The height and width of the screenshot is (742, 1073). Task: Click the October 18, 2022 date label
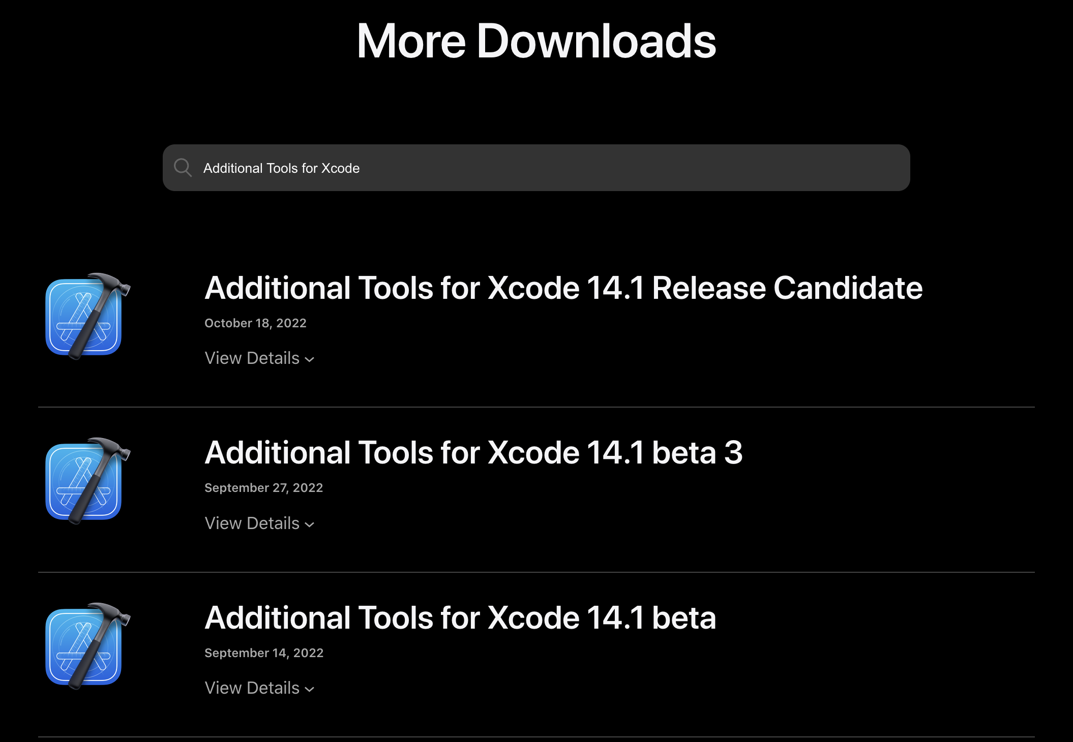(x=255, y=323)
